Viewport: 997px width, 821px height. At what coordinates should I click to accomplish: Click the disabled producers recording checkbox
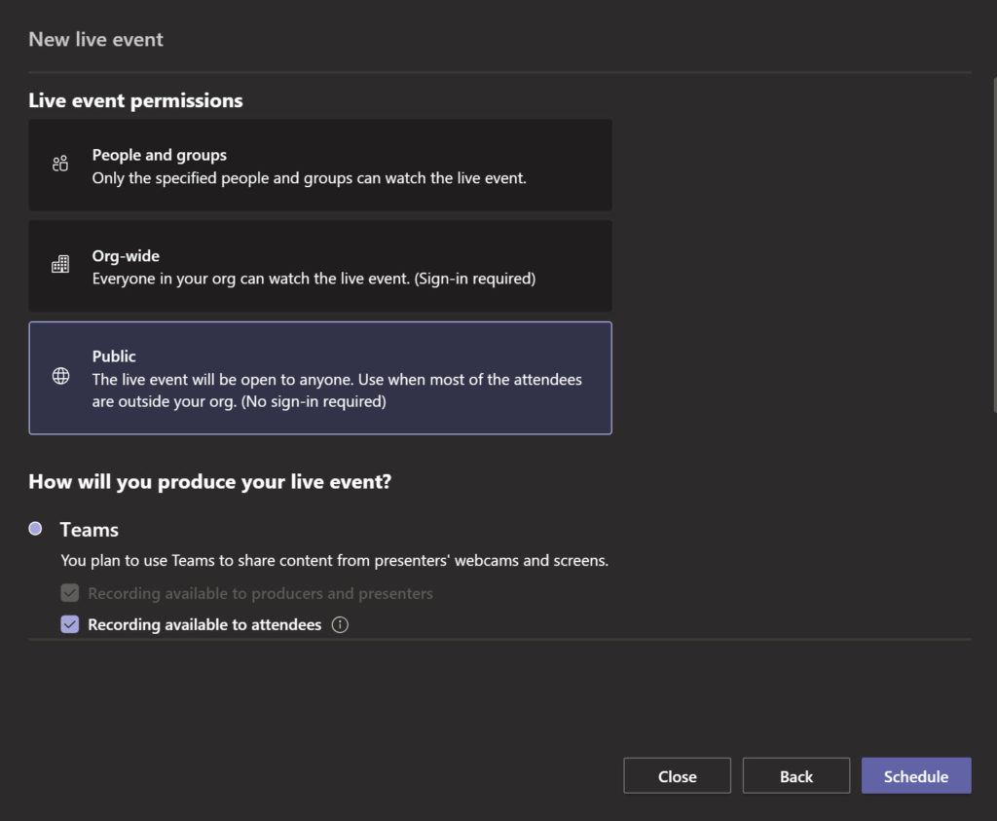[69, 592]
